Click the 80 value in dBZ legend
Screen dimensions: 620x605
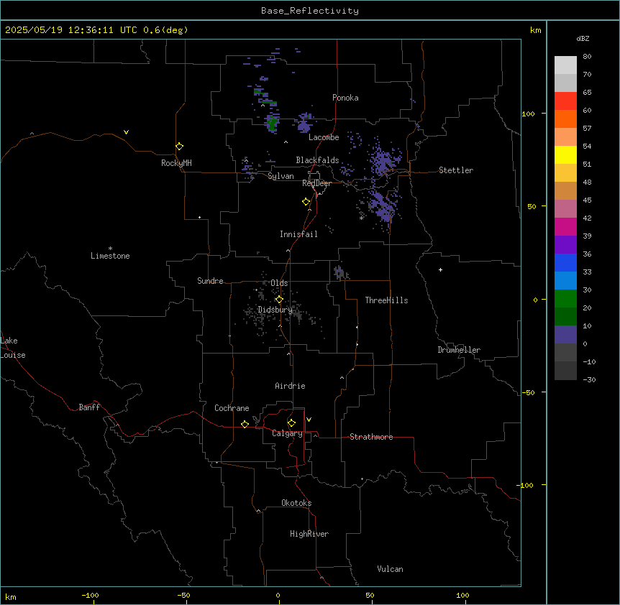tap(587, 57)
